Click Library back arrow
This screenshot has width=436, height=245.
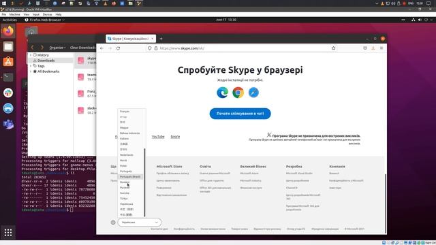(32, 48)
